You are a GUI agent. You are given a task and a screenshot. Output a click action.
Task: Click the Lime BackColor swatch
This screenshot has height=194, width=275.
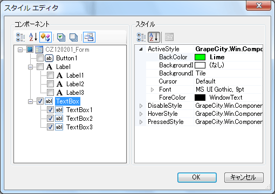[200, 57]
